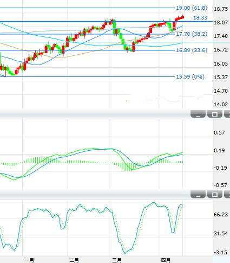The width and height of the screenshot is (230, 263).
Task: Click 0.57 on the MACD axis
Action: pyautogui.click(x=219, y=133)
